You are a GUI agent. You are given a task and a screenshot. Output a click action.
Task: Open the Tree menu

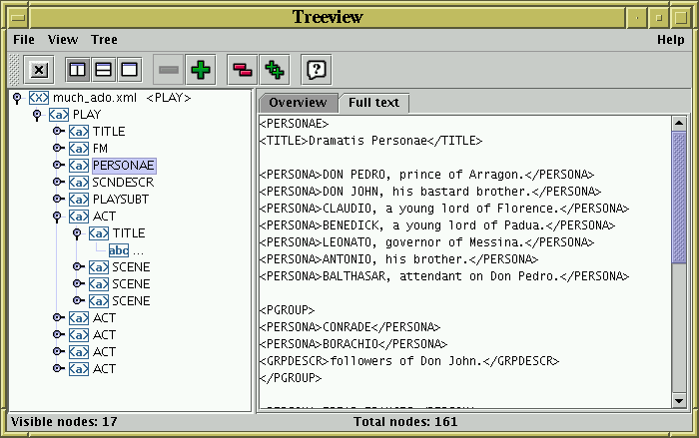click(x=104, y=40)
